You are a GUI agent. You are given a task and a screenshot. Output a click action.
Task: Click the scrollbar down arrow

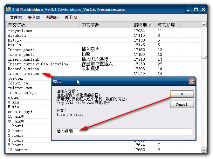coord(204,150)
